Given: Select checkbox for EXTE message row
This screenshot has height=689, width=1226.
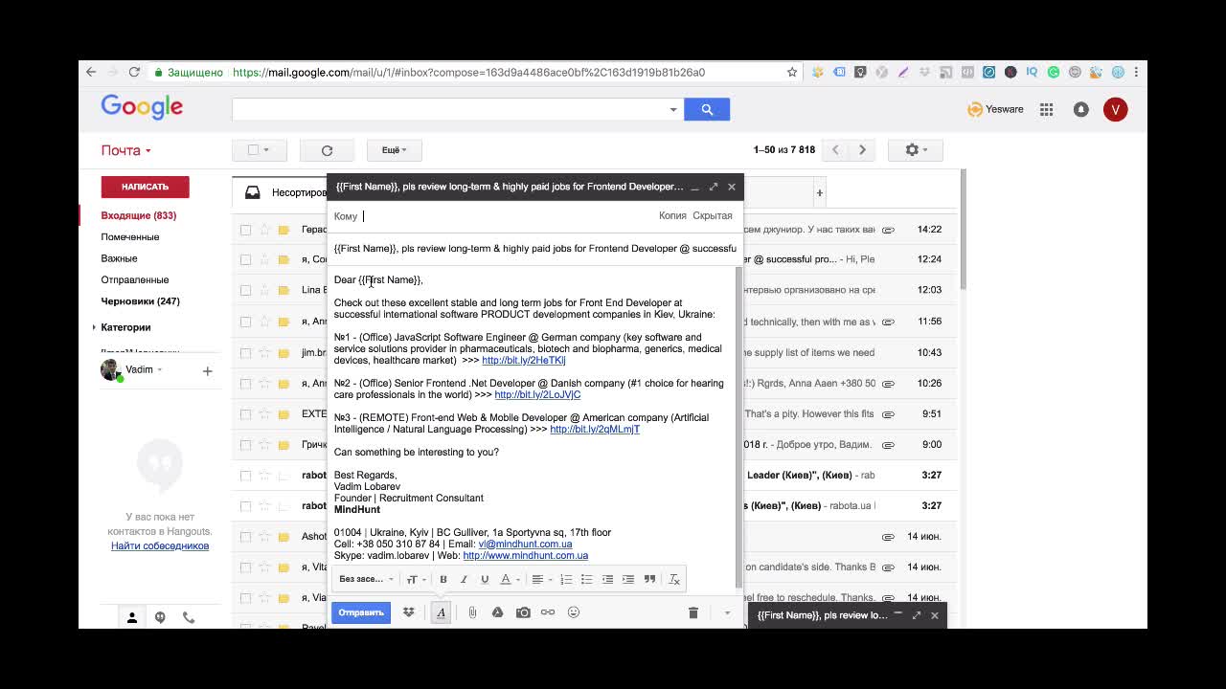Looking at the screenshot, I should coord(246,414).
